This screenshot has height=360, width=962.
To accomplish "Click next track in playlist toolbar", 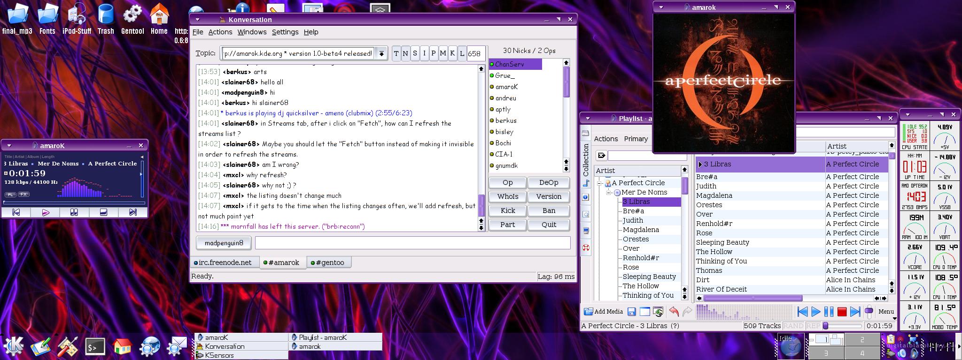I will click(855, 311).
